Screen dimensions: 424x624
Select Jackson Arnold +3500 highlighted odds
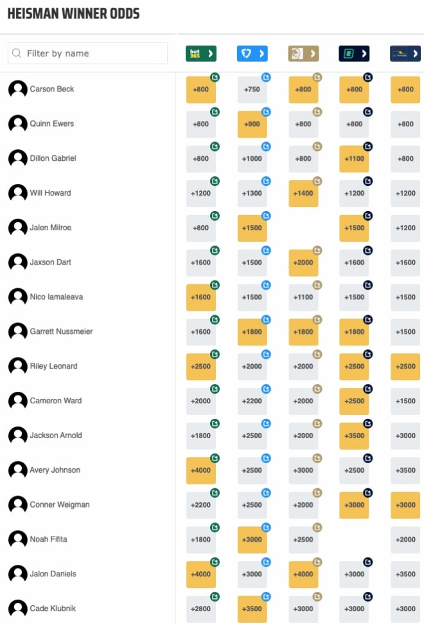tap(354, 436)
